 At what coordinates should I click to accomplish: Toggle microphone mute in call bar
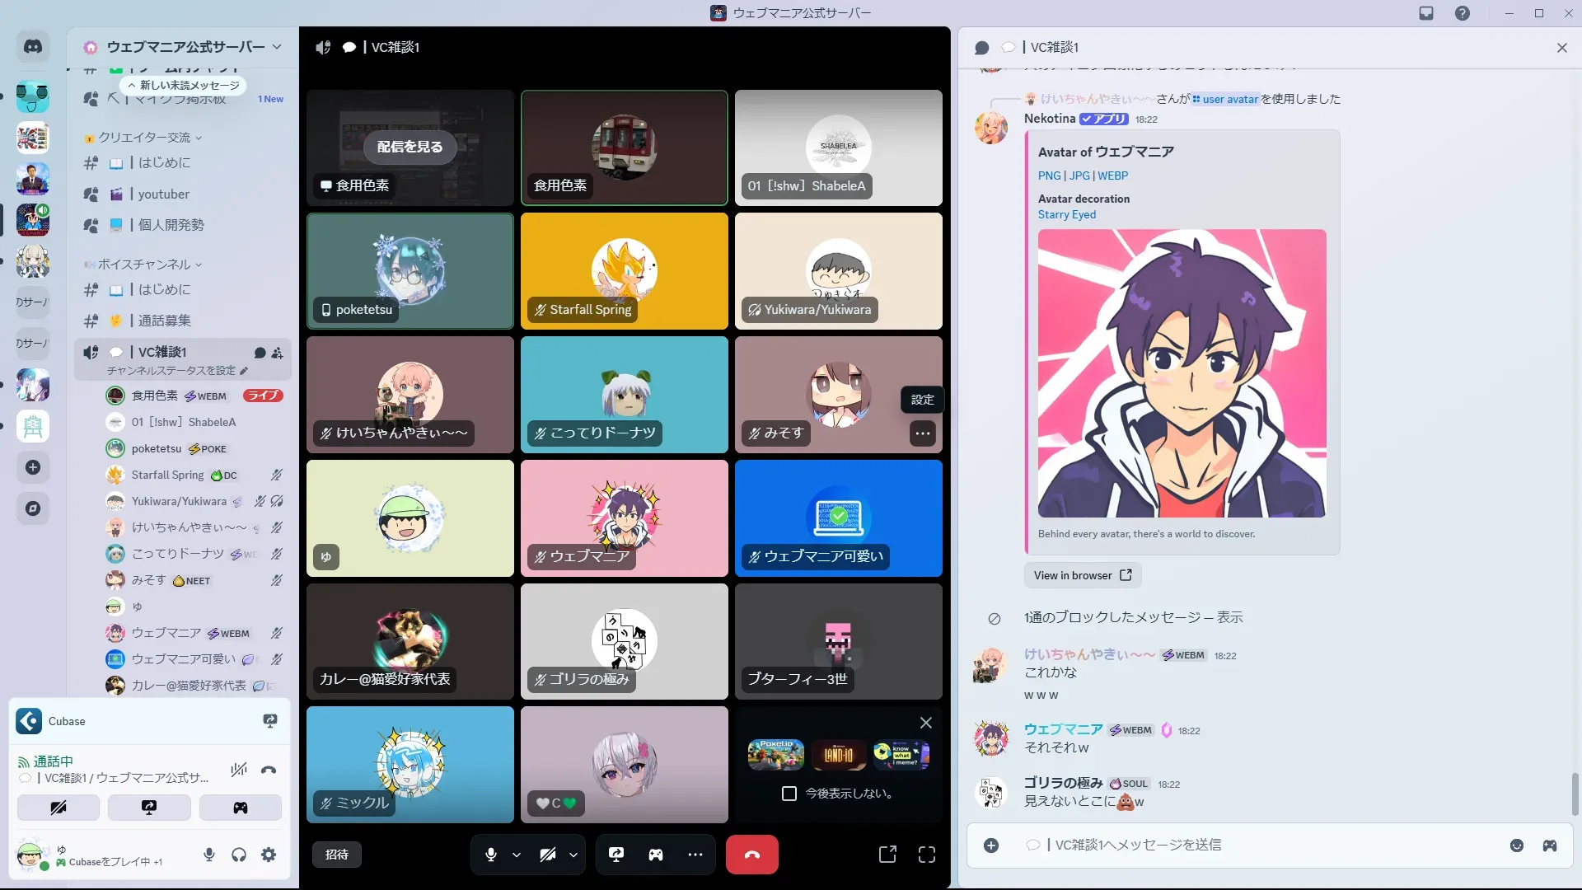[x=491, y=855]
